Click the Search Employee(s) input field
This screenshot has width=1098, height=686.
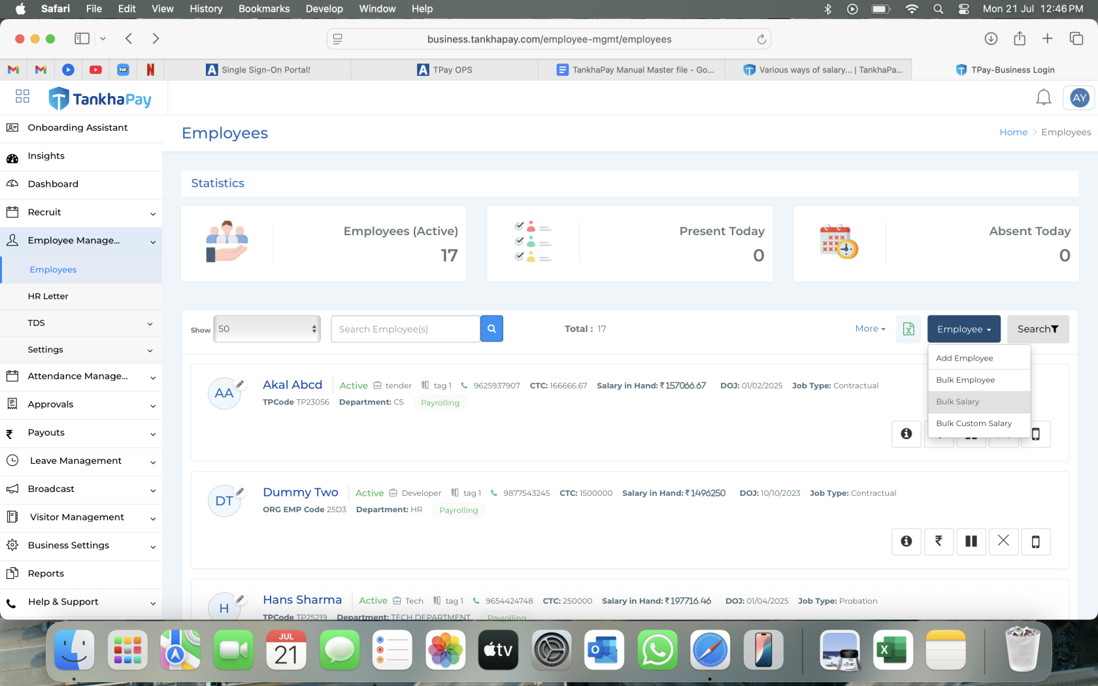(405, 329)
